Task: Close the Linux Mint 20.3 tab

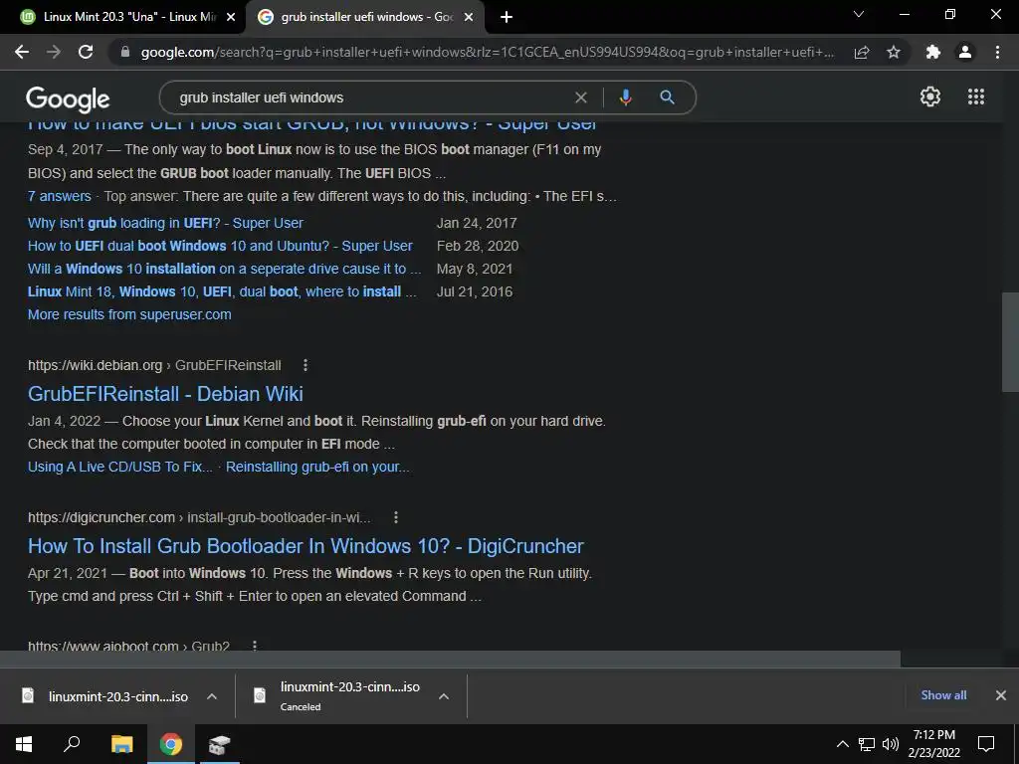Action: [x=231, y=18]
